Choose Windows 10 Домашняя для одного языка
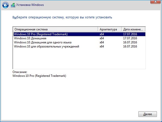The width and height of the screenshot is (162, 122). [42, 42]
